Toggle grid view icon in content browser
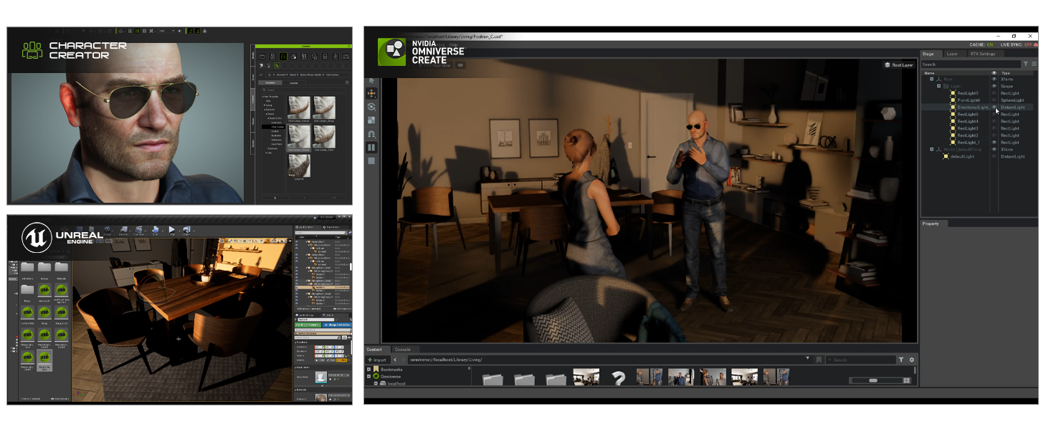The image size is (1046, 437). click(907, 380)
